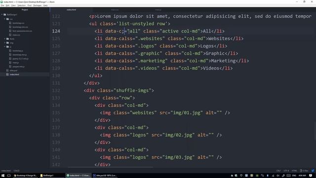316x178 pixels.
Task: Switch to the index.html editor tab
Action: (71, 10)
